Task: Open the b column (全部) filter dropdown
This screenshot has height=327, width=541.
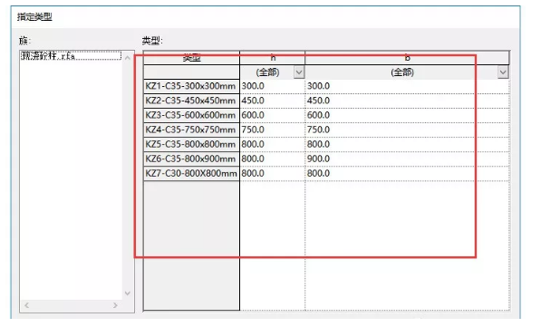Action: 503,72
